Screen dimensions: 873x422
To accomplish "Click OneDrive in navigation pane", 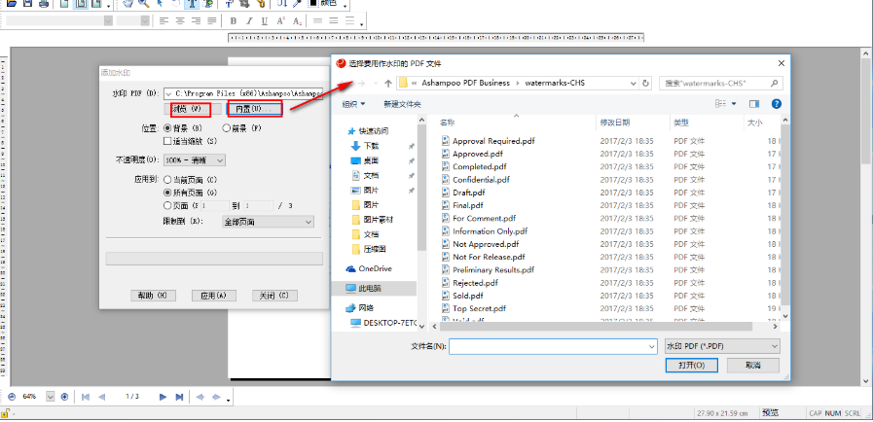I will pyautogui.click(x=374, y=268).
